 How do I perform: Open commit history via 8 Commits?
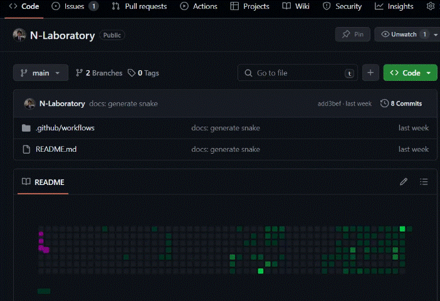coord(401,103)
